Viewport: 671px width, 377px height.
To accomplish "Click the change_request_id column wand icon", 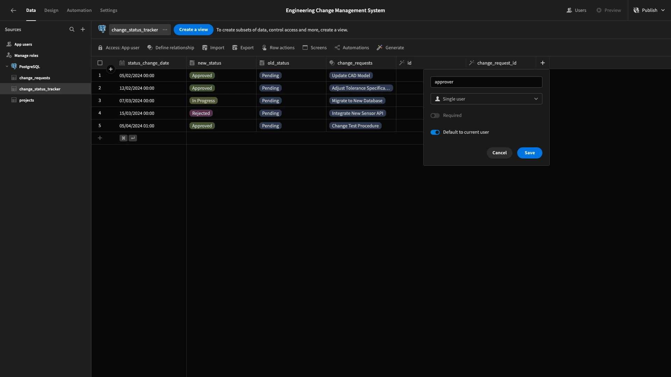I will click(471, 63).
